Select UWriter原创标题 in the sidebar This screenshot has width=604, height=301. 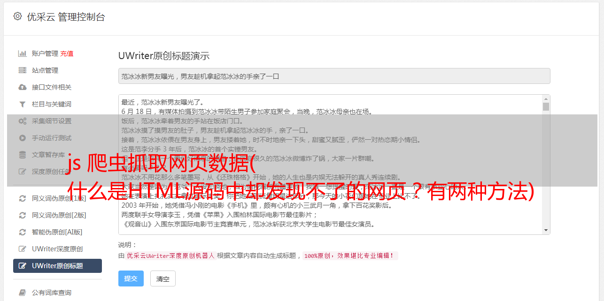pos(57,266)
